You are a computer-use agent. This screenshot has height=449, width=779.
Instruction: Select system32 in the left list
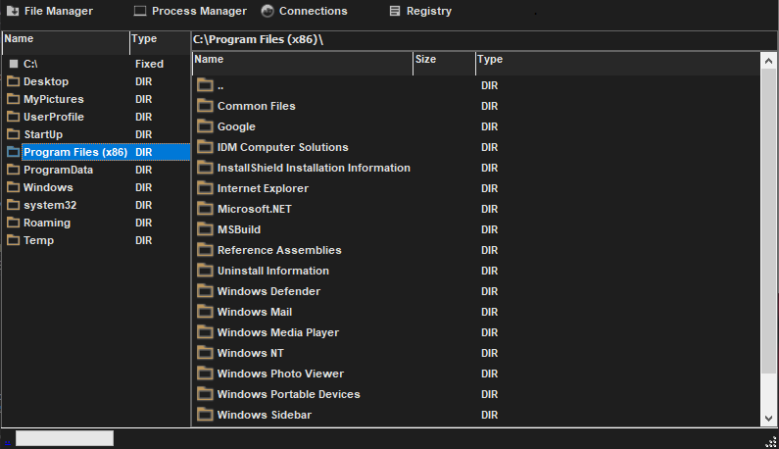click(50, 205)
